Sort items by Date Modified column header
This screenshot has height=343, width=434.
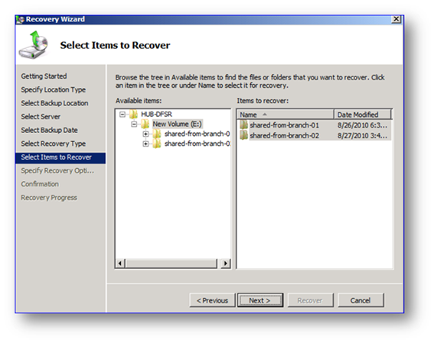363,115
